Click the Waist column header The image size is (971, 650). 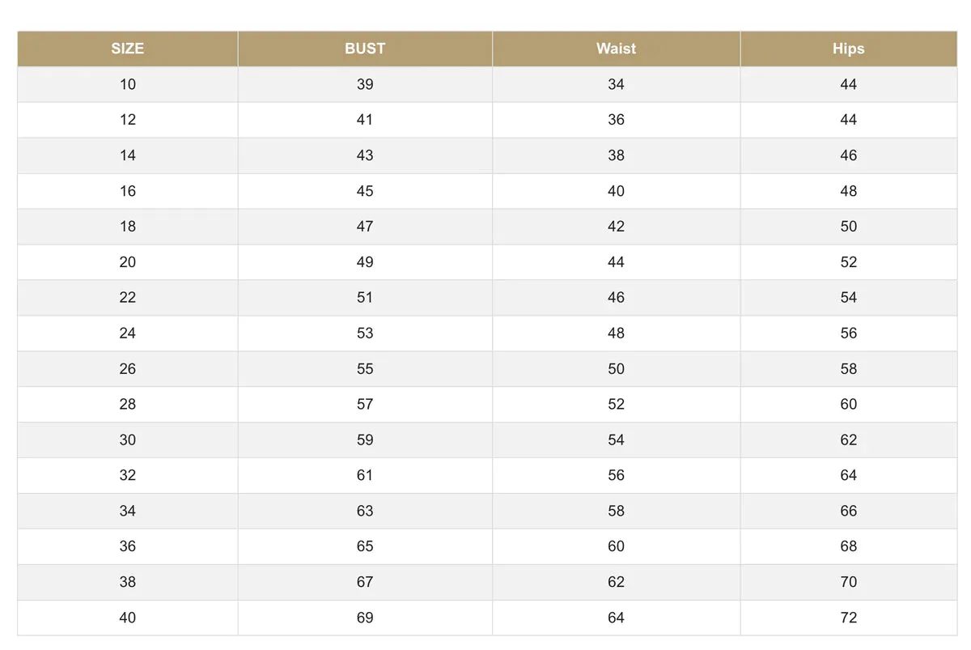point(616,49)
